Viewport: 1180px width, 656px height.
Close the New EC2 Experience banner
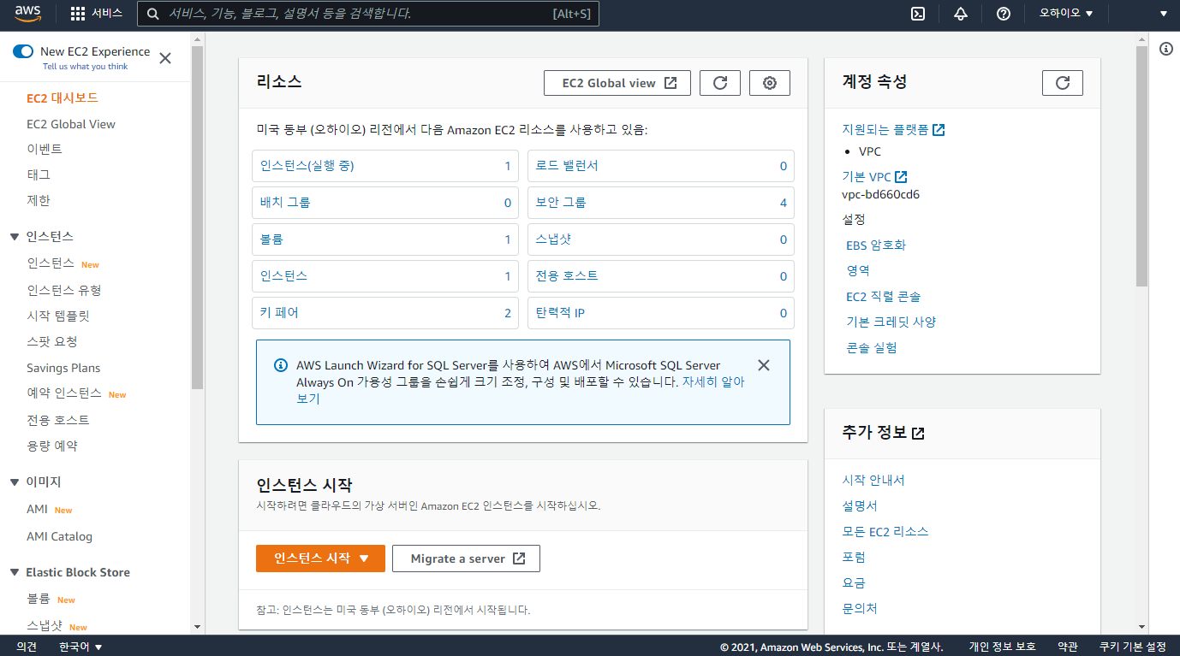165,58
